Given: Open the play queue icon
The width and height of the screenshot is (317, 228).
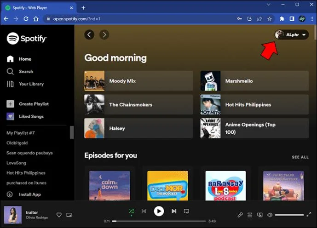Looking at the screenshot, I should click(x=250, y=215).
